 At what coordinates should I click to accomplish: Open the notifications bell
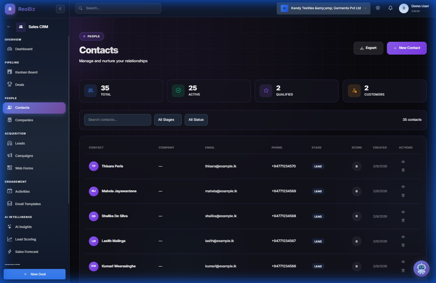pos(390,8)
